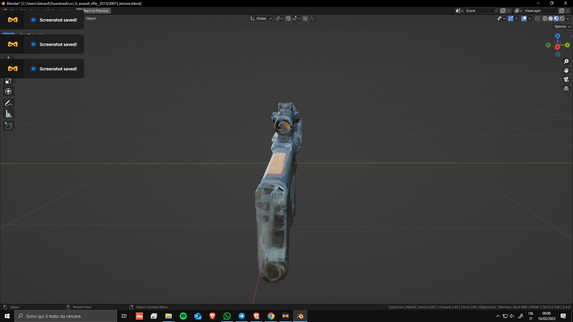This screenshot has height=322, width=573.
Task: Browse view layers dropdown icon
Action: (x=519, y=11)
